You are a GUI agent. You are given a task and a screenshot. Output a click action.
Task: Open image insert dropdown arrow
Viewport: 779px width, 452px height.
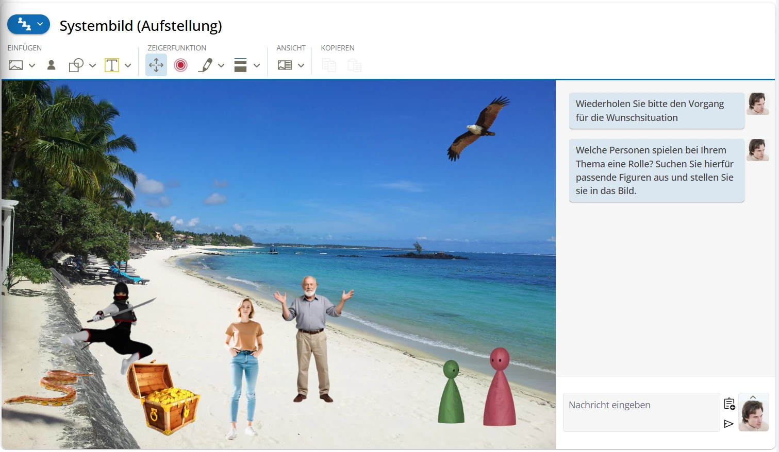pos(32,65)
